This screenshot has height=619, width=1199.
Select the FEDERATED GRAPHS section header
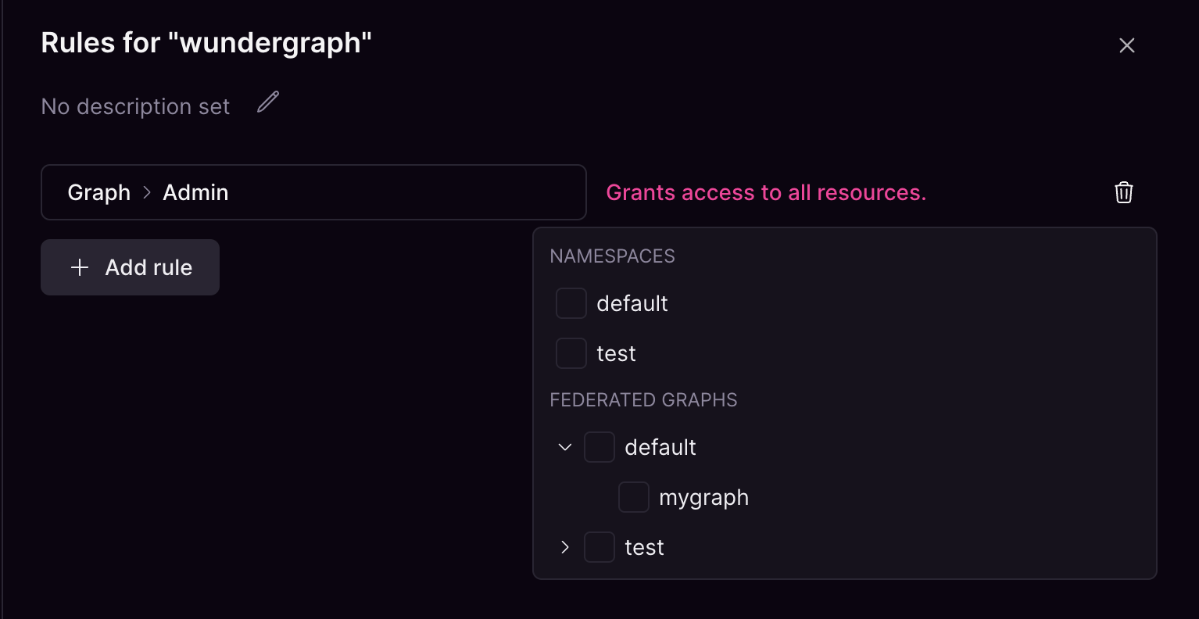coord(643,399)
